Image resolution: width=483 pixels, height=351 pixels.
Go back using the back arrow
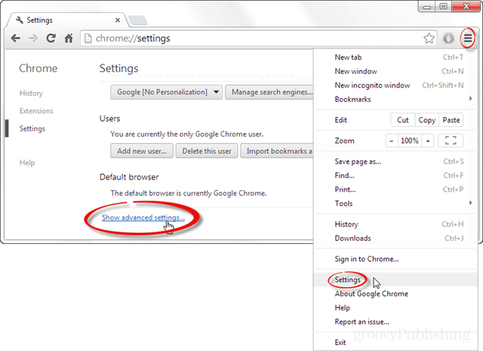click(x=15, y=38)
